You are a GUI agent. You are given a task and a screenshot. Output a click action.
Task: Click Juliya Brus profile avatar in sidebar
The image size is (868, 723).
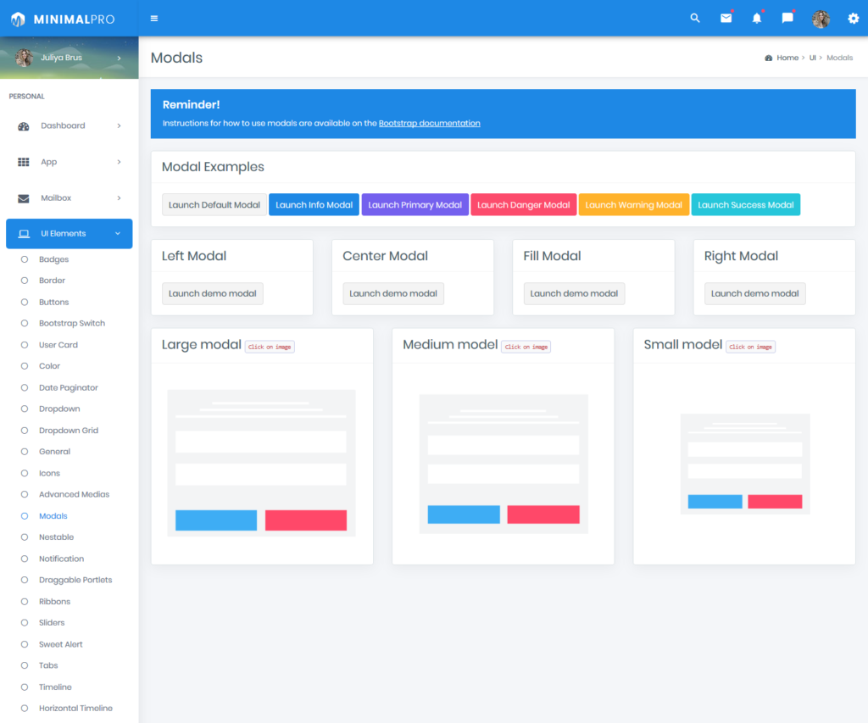[24, 58]
